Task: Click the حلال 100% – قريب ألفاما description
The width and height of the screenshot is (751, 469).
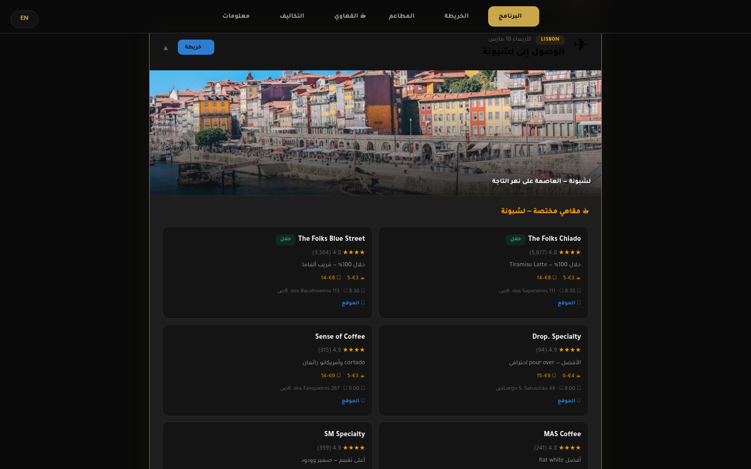Action: tap(334, 265)
